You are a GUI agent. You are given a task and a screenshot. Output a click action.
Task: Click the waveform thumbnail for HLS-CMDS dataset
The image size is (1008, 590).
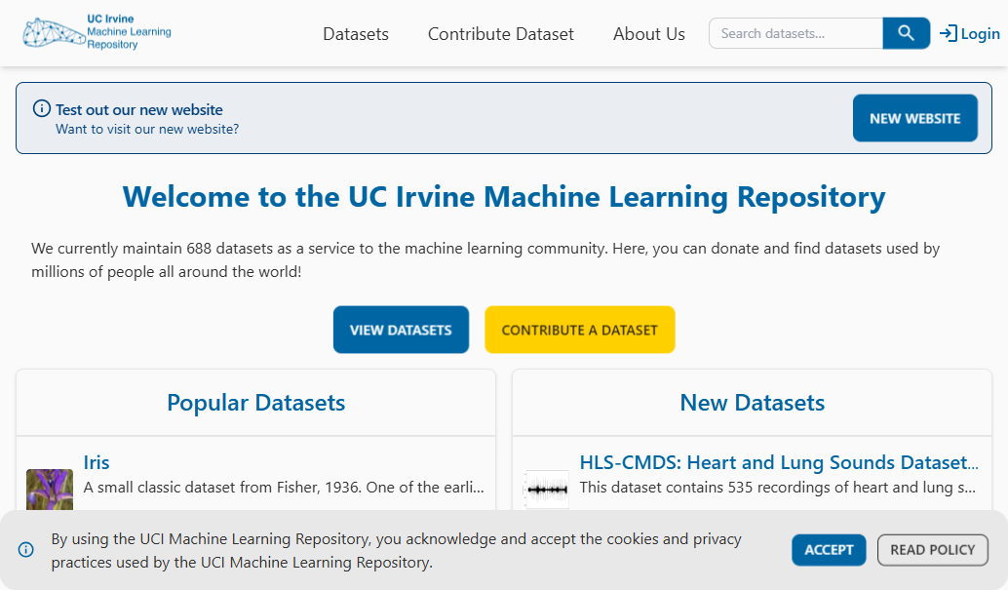(546, 489)
